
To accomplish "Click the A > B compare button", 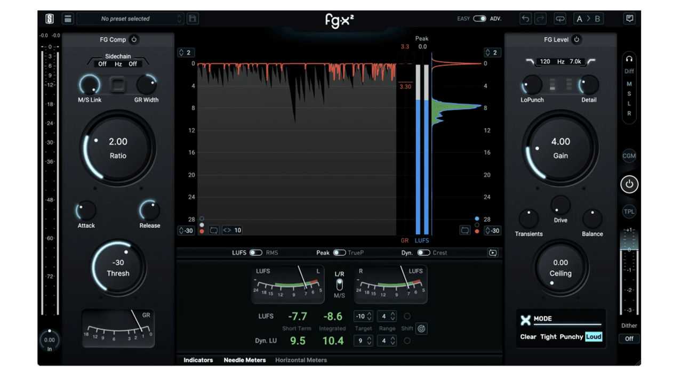I will pyautogui.click(x=588, y=19).
